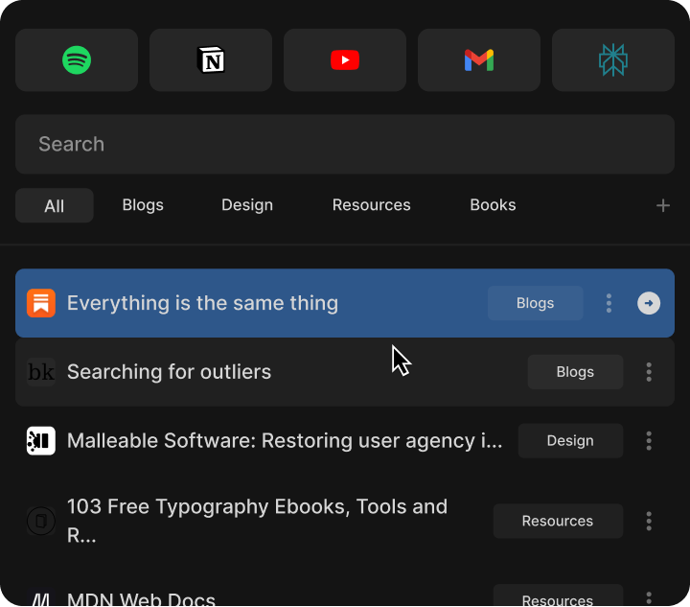Open options menu for Searching for outliers

tap(649, 372)
